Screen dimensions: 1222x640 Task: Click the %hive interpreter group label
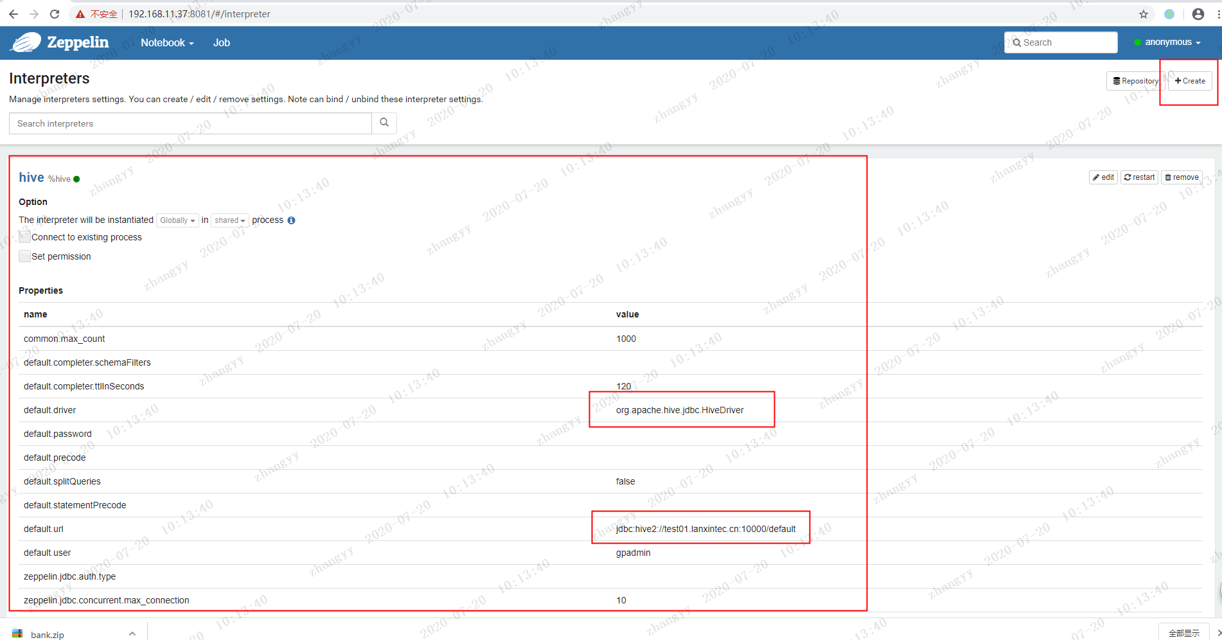click(59, 179)
